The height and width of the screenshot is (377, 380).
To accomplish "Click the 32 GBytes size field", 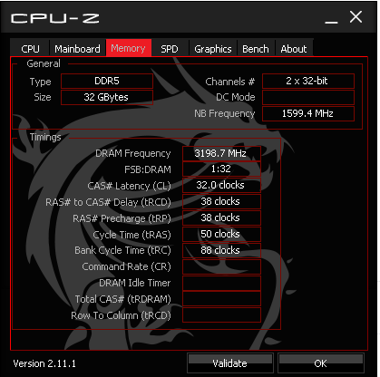I will pyautogui.click(x=107, y=97).
